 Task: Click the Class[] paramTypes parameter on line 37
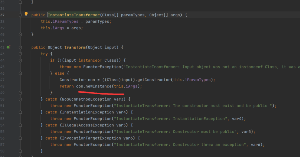pyautogui.click(x=123, y=15)
